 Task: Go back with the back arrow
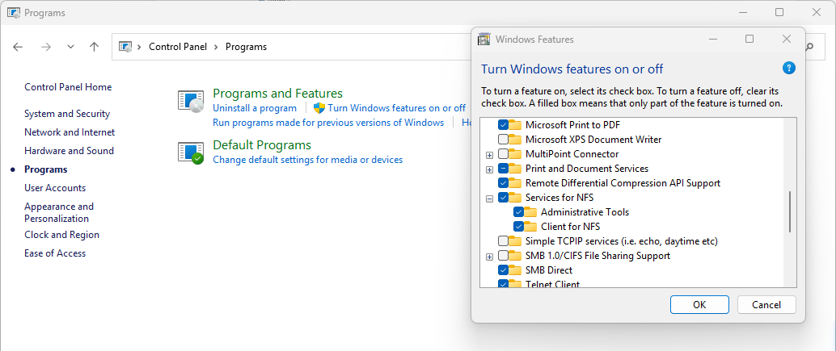(x=18, y=47)
